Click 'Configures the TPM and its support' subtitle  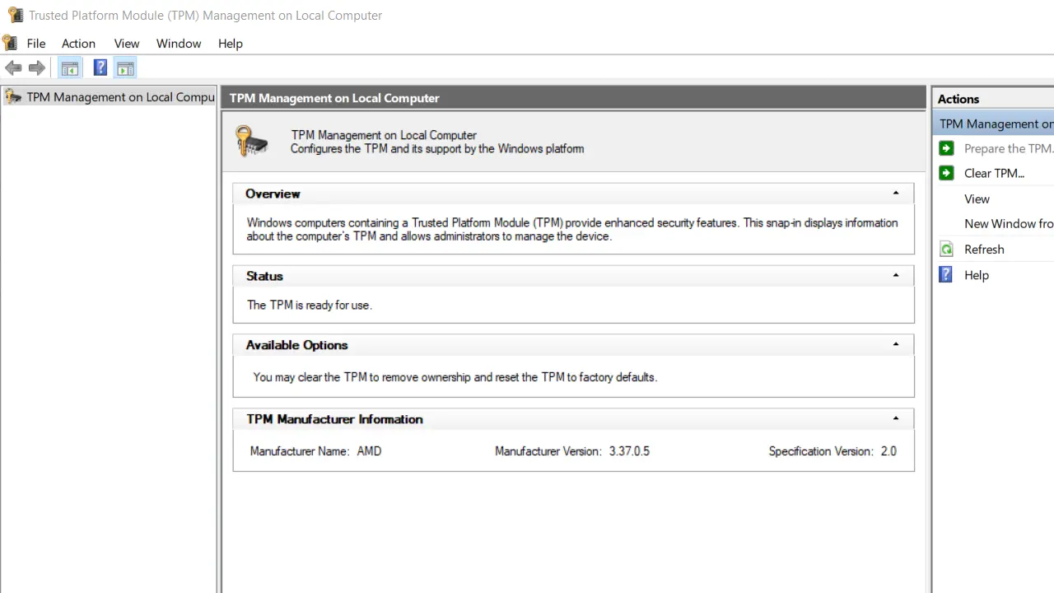(x=437, y=149)
